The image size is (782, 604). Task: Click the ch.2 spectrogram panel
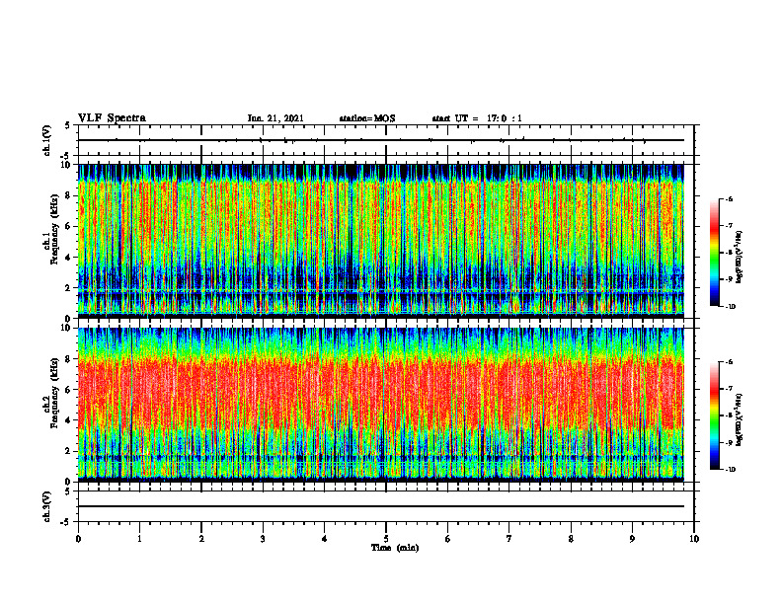tap(381, 405)
